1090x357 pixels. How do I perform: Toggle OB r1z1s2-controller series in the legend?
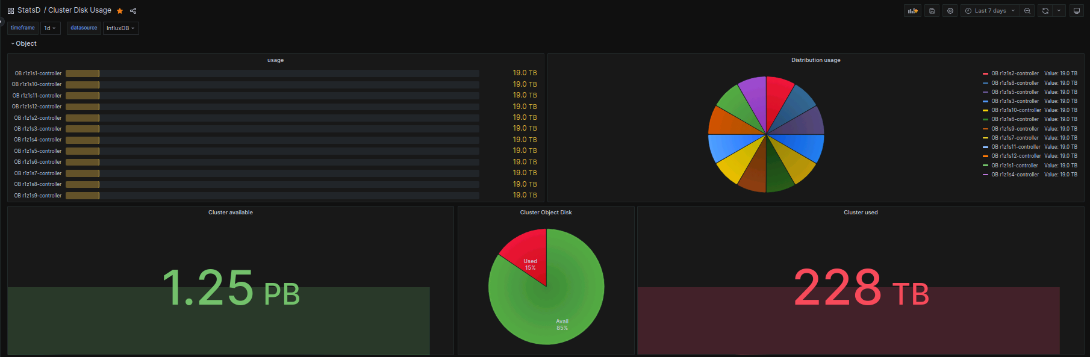click(1015, 73)
